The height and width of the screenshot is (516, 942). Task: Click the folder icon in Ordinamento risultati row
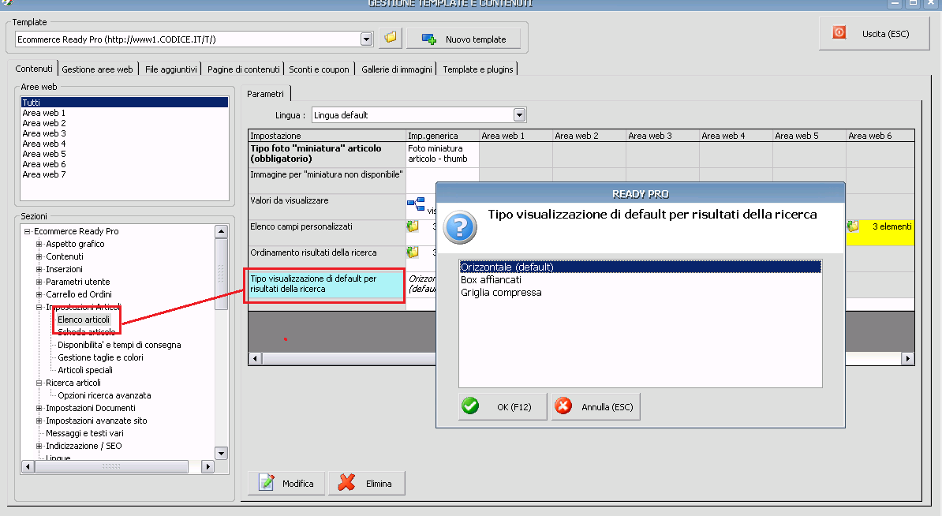coord(413,252)
